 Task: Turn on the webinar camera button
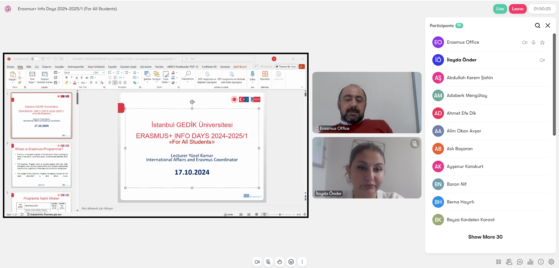[257, 262]
